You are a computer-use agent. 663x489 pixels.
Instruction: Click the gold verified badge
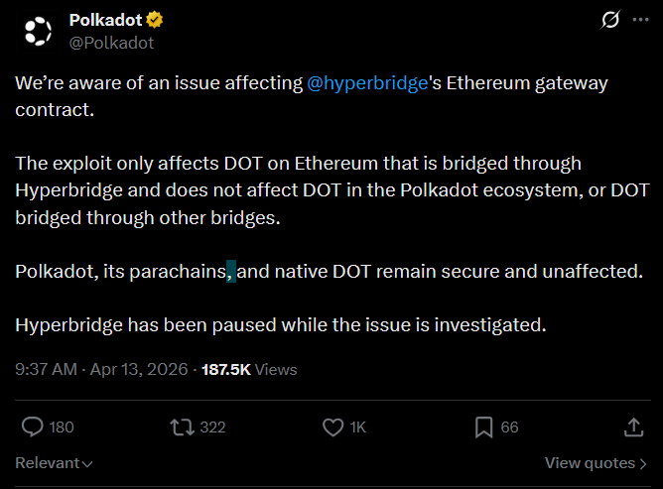(154, 20)
